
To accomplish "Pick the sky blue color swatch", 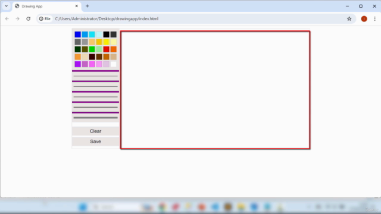I will click(85, 34).
